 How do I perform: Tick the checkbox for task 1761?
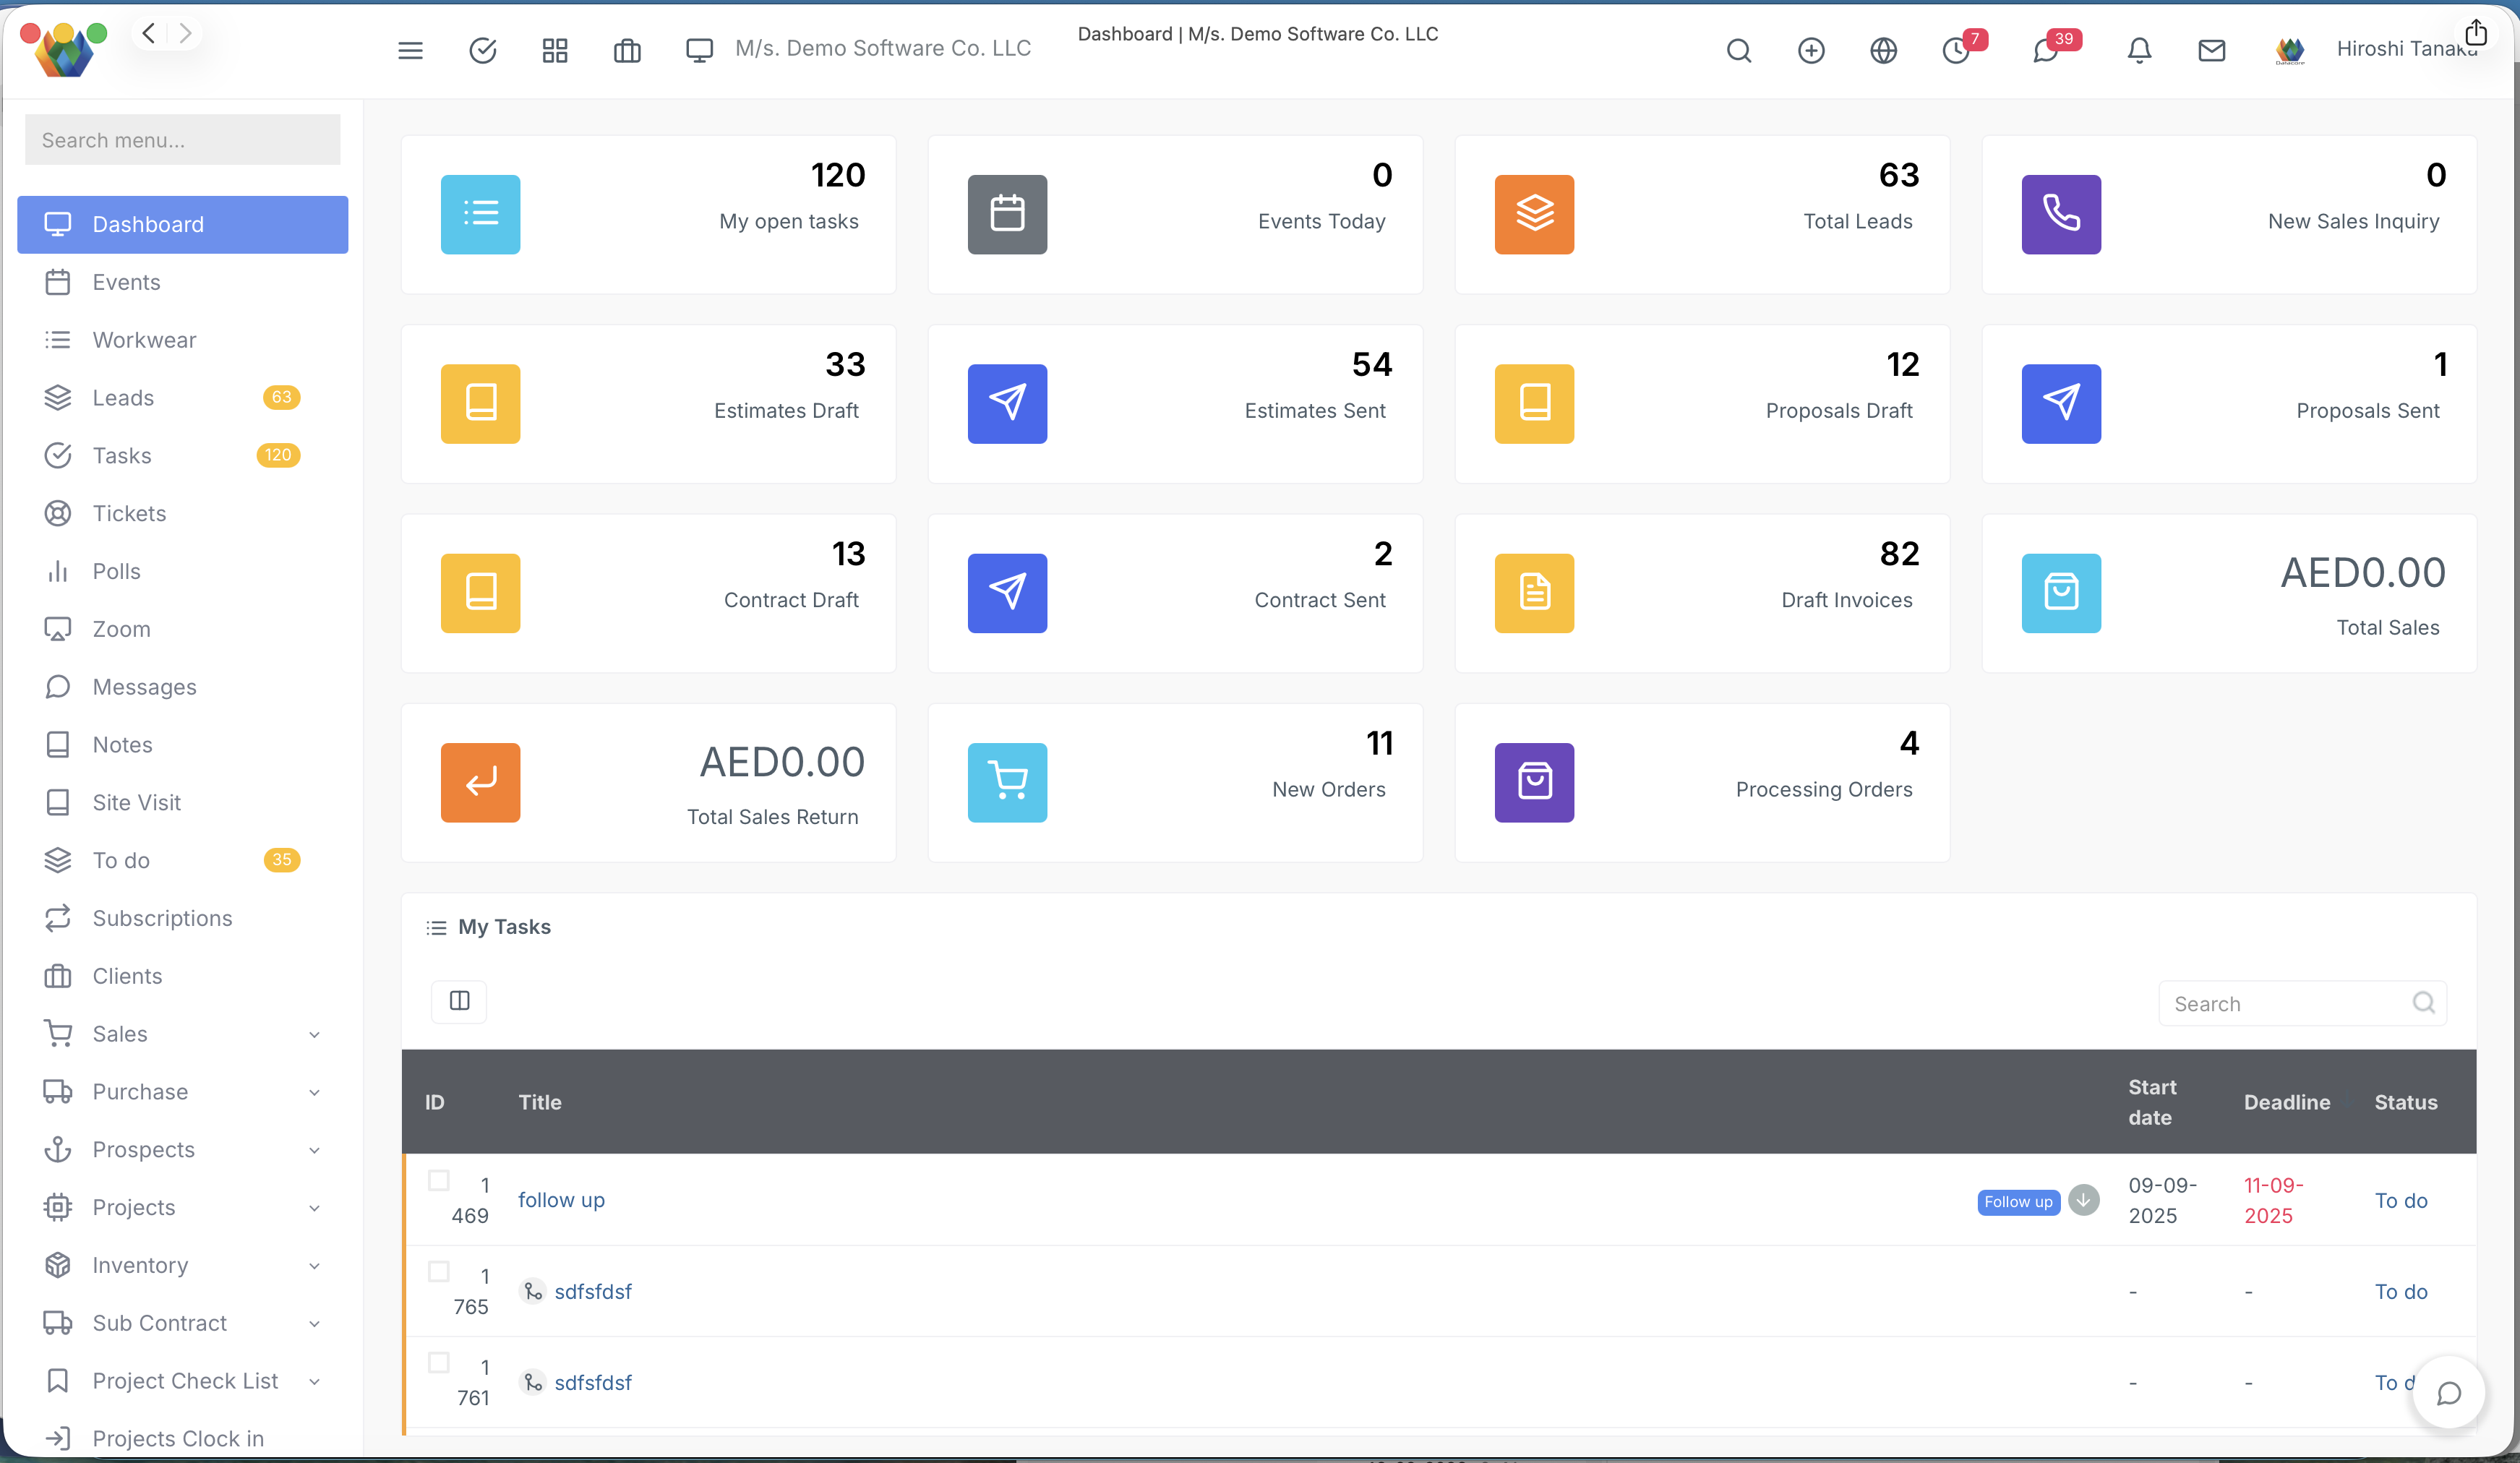(x=438, y=1362)
